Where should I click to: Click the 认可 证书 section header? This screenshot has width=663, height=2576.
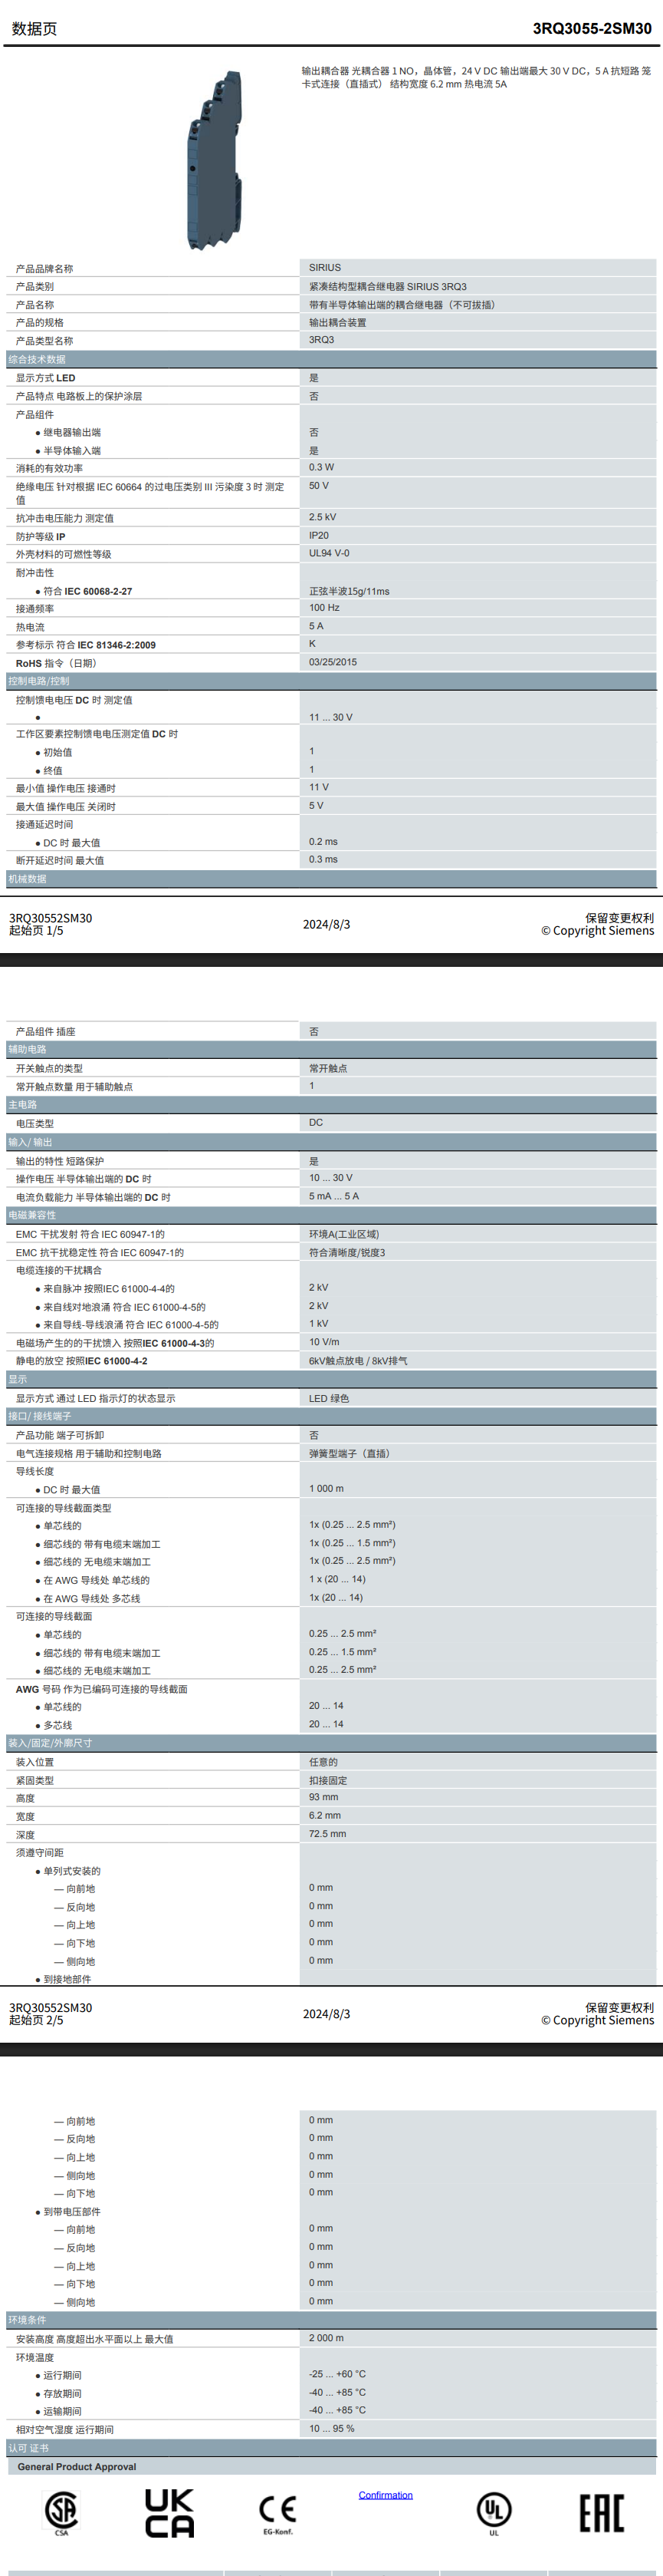331,2448
